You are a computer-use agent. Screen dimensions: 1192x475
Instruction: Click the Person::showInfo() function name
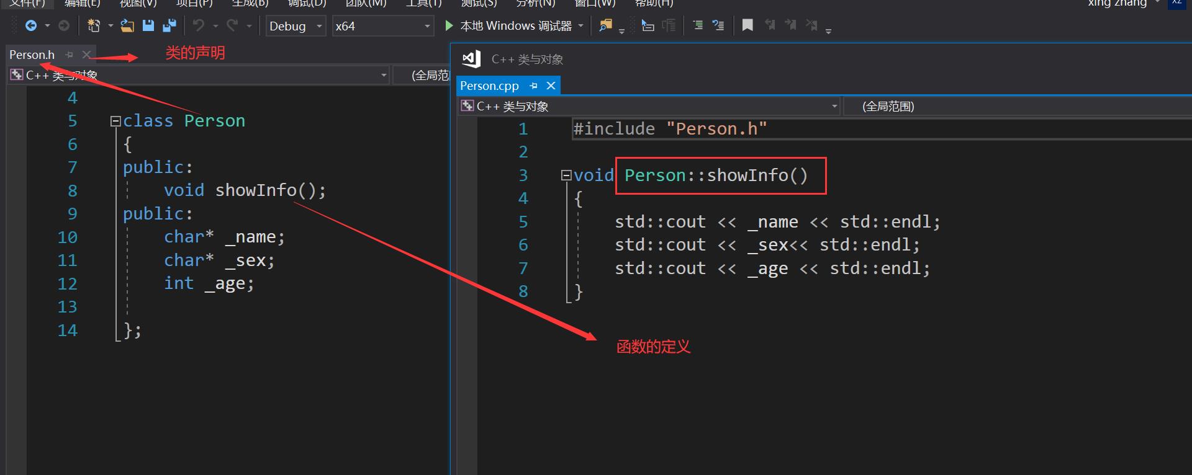pos(716,175)
